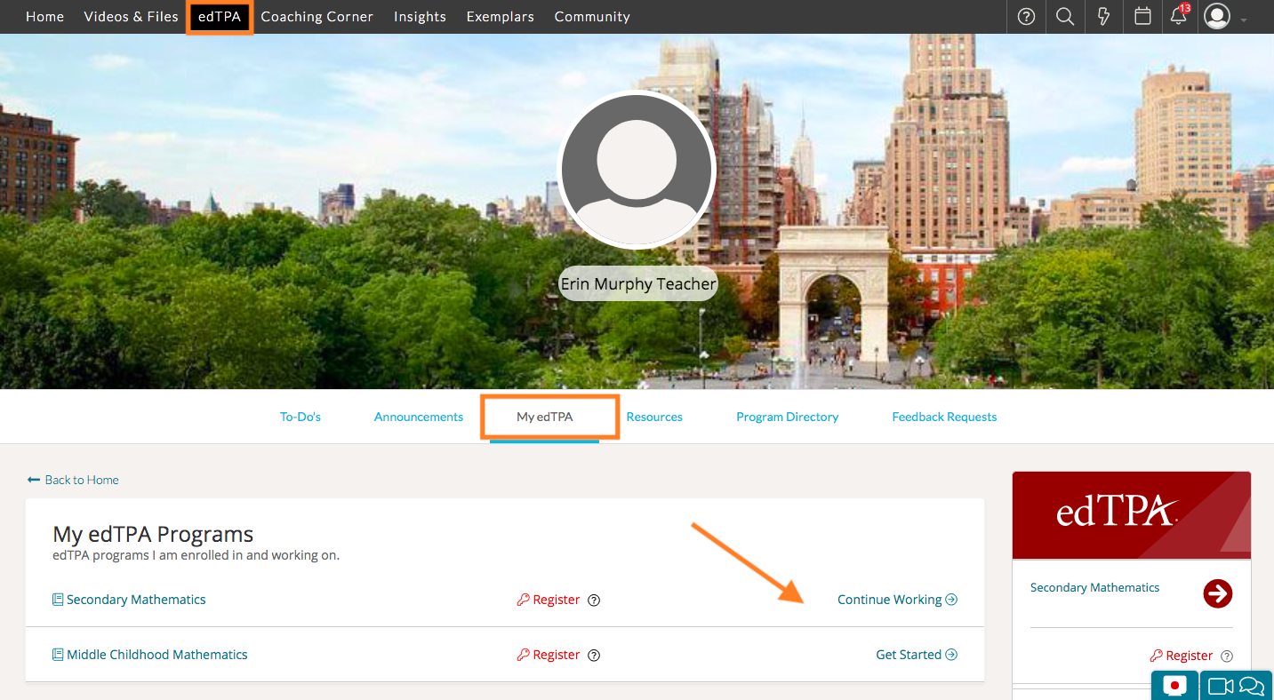This screenshot has width=1274, height=700.
Task: Open the Calendar icon
Action: click(1142, 17)
